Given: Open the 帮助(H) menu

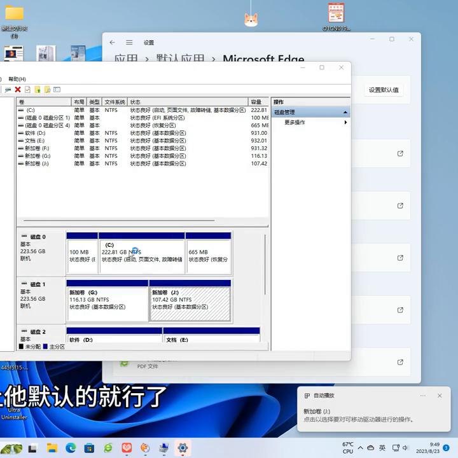Looking at the screenshot, I should (17, 79).
